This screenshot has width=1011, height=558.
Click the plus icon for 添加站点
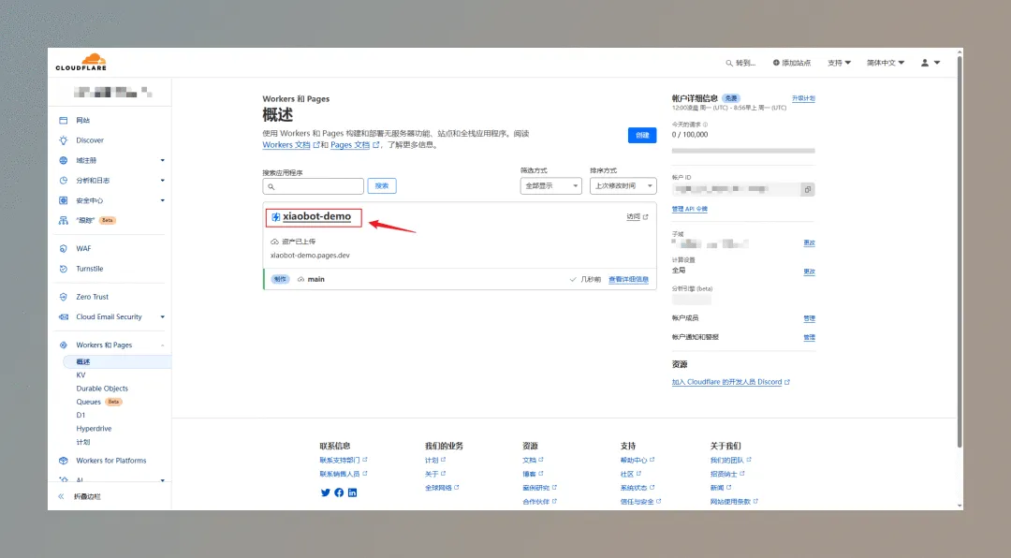(x=776, y=63)
